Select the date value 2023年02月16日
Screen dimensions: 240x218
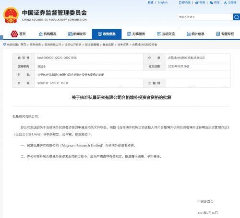pyautogui.click(x=179, y=67)
